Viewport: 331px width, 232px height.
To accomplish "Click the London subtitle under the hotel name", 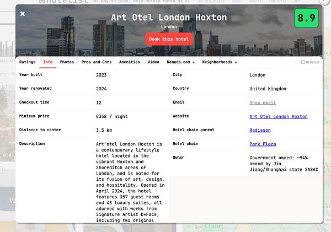I will [x=169, y=27].
